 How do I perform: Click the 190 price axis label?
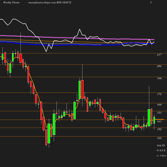tap(159, 78)
